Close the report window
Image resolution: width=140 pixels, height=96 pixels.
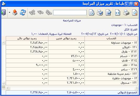136,4
